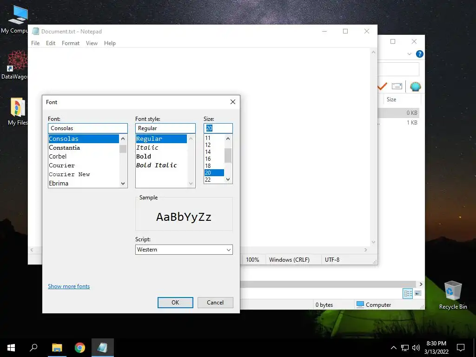Pick the Ebrima font
This screenshot has width=476, height=357.
pos(84,183)
